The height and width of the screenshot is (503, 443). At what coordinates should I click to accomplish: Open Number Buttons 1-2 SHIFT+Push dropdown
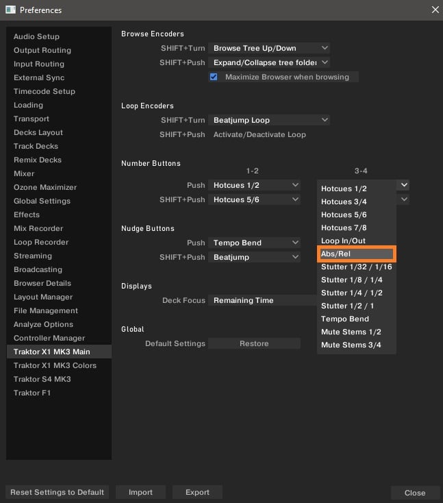(254, 199)
